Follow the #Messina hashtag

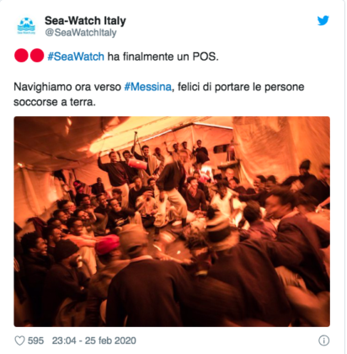[x=147, y=87]
